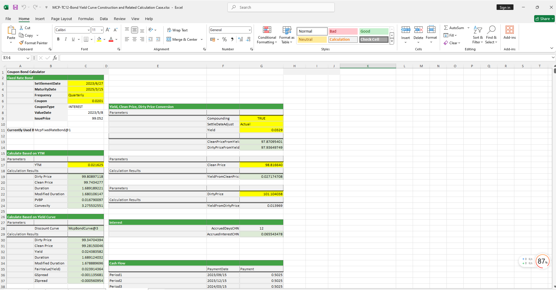Click the Search box in title bar
The image size is (556, 290).
coord(281,7)
